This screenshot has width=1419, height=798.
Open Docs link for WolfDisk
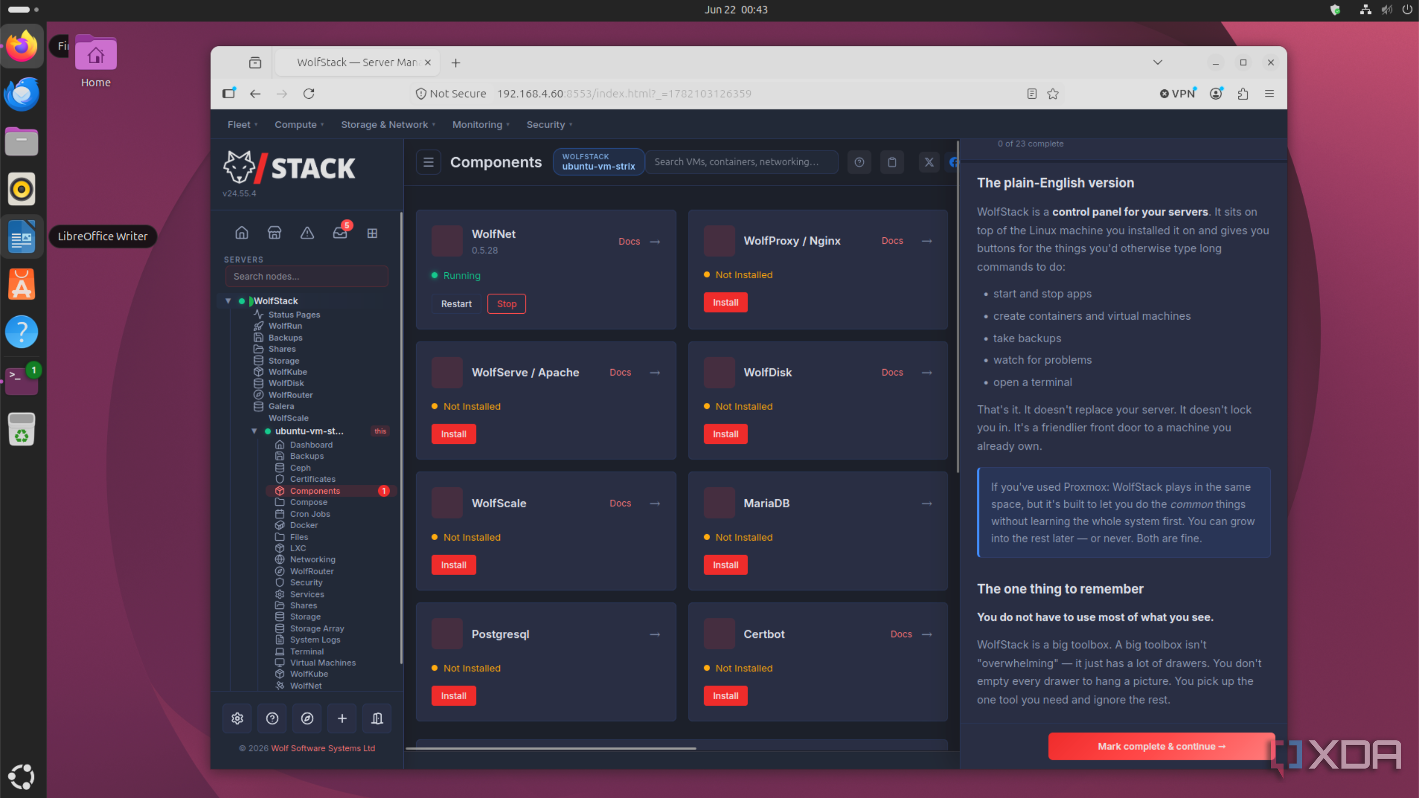(x=892, y=372)
